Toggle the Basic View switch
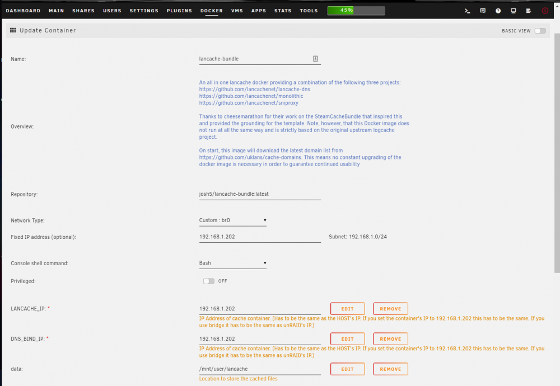Image resolution: width=560 pixels, height=386 pixels. pyautogui.click(x=540, y=31)
